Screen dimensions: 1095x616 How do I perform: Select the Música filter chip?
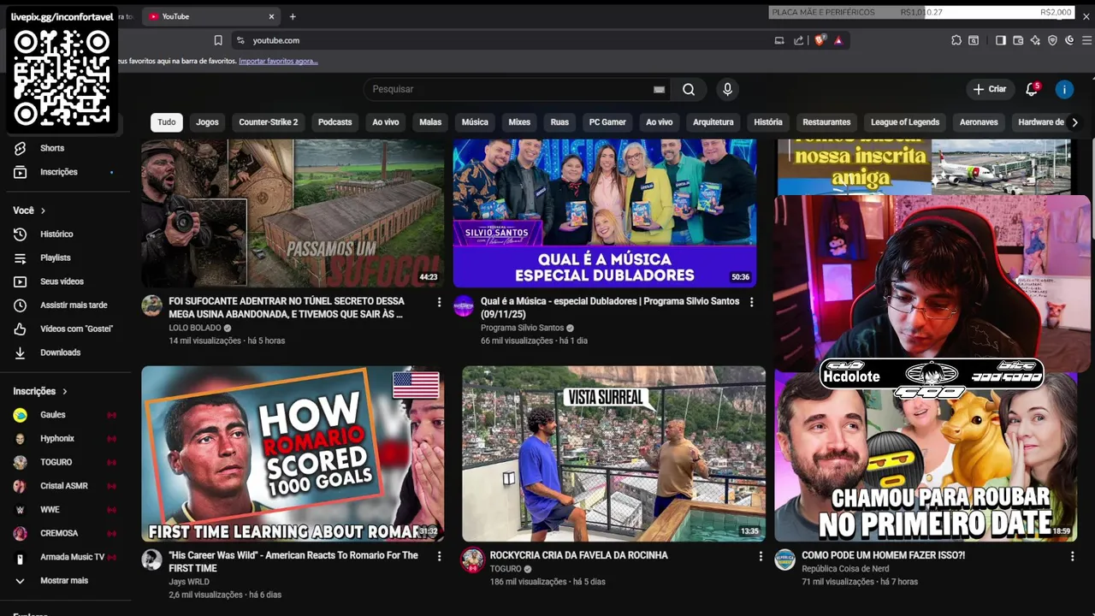[x=475, y=122]
